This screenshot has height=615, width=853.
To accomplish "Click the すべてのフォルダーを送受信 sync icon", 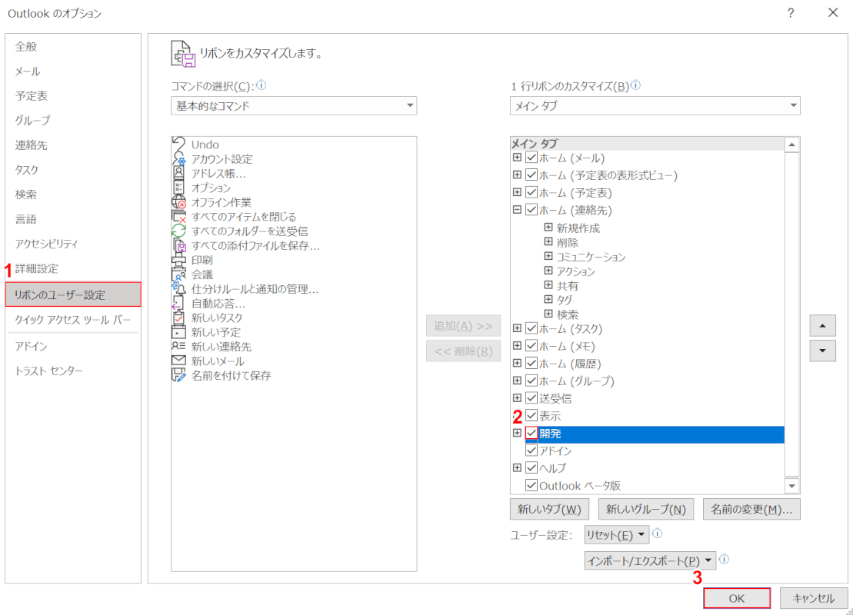I will pos(178,231).
